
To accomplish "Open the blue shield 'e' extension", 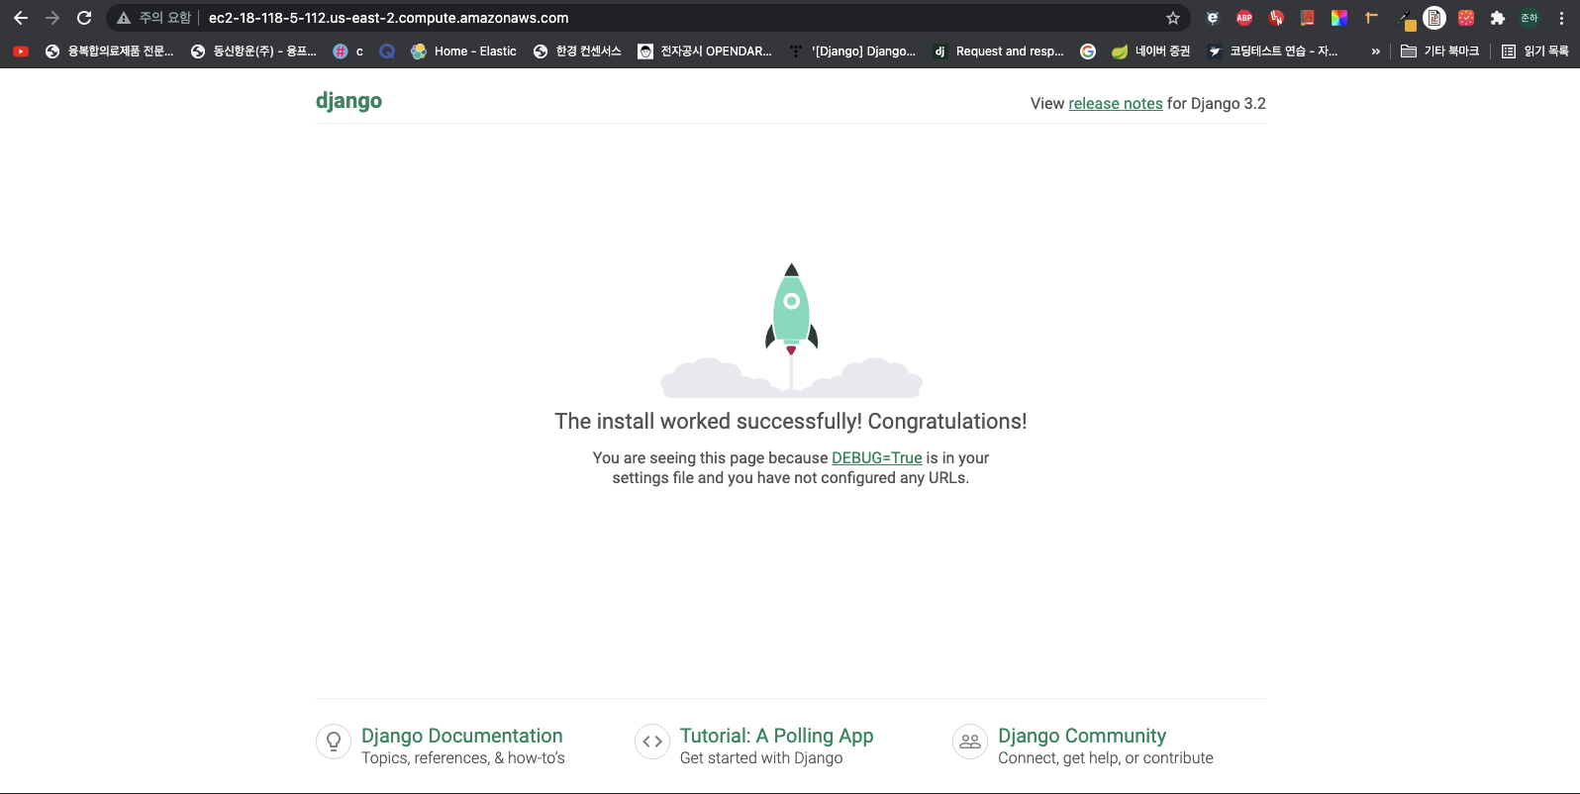I will (1213, 18).
